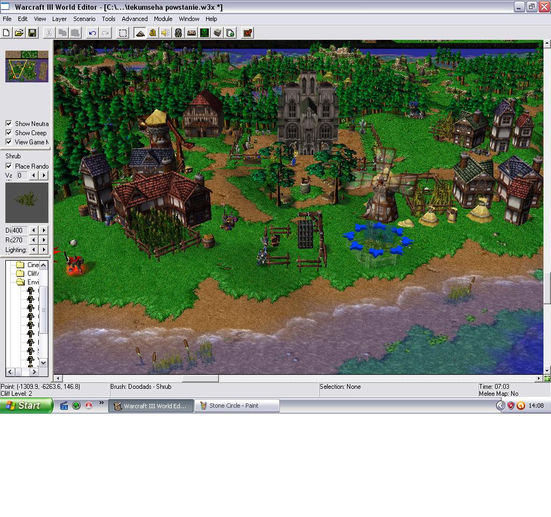This screenshot has height=517, width=551.
Task: Open the Trigger Editor with the 'a' icon
Action: tap(152, 33)
